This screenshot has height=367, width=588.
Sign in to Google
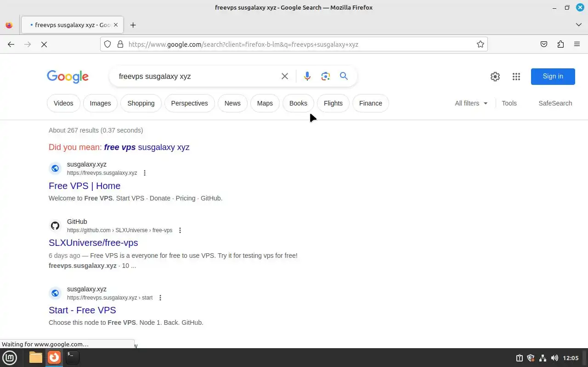553,76
